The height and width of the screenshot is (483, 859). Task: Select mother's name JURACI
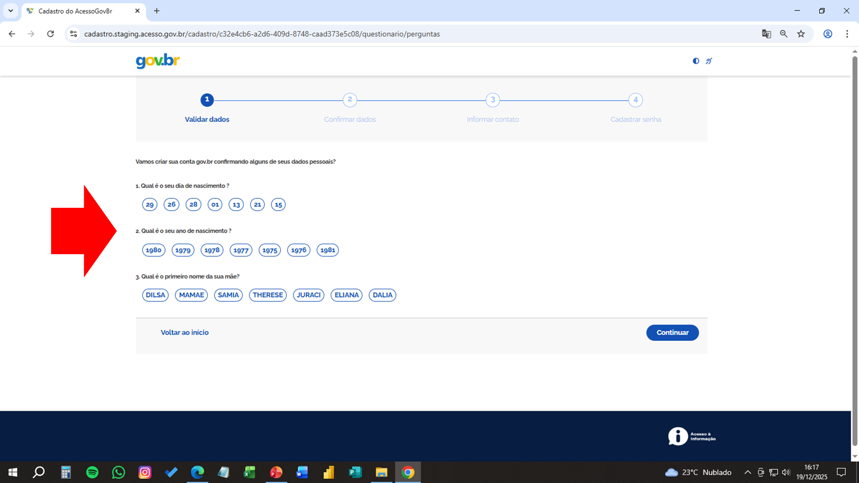(308, 295)
